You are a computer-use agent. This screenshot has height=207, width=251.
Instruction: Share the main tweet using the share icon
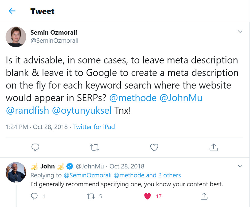tap(213, 147)
